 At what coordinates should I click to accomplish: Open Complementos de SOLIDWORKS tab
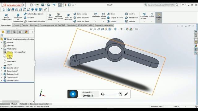click(52, 25)
